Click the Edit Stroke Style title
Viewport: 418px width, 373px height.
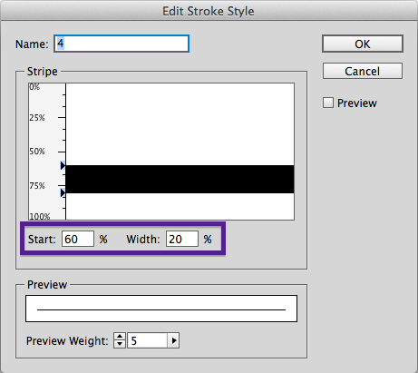tap(209, 11)
